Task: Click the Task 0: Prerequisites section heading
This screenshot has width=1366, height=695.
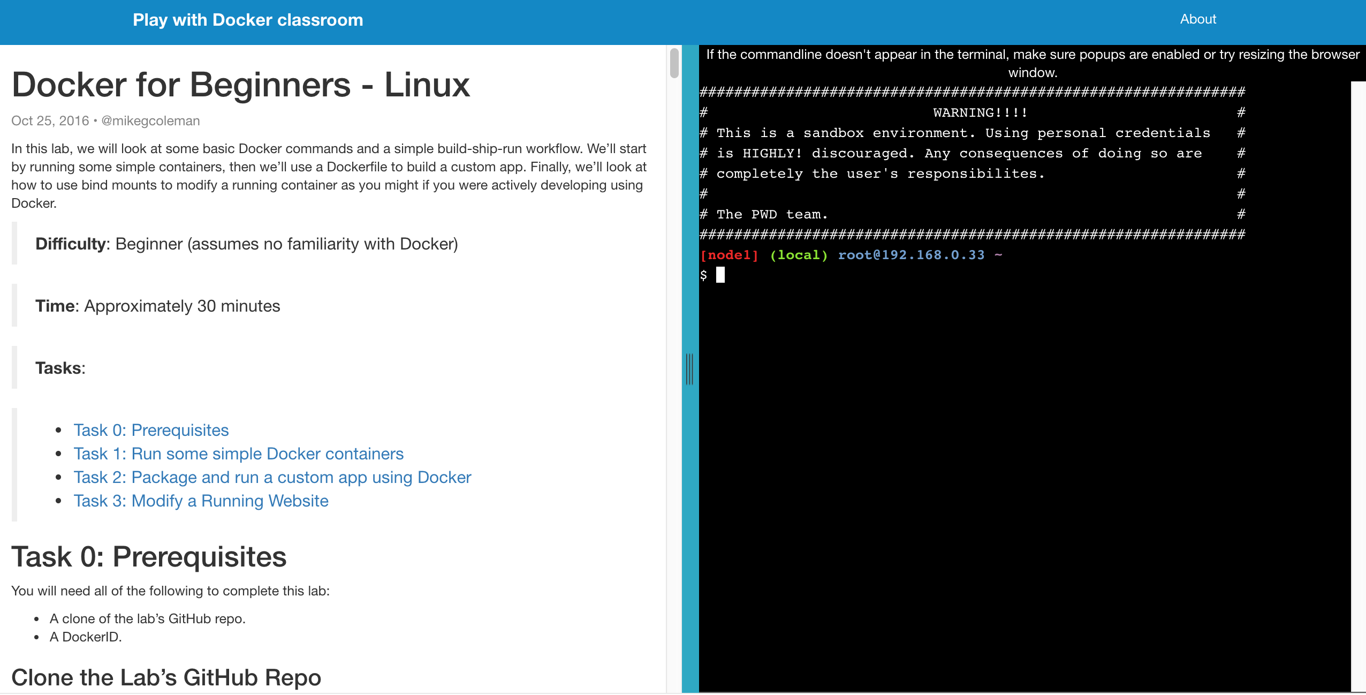Action: [x=149, y=557]
